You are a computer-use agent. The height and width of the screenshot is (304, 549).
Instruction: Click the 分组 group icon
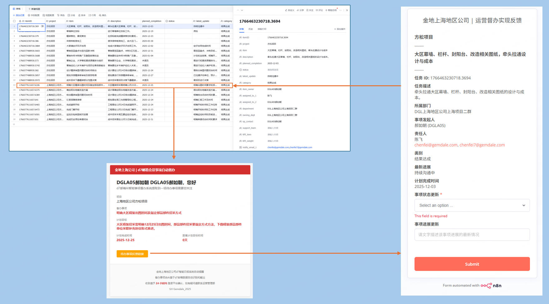(71, 15)
